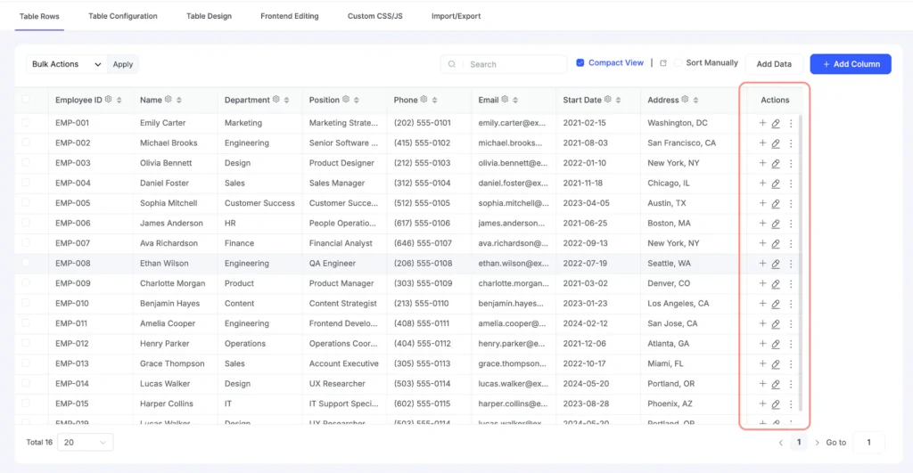Check the EMP-008 row checkbox
This screenshot has width=913, height=473.
pyautogui.click(x=26, y=263)
